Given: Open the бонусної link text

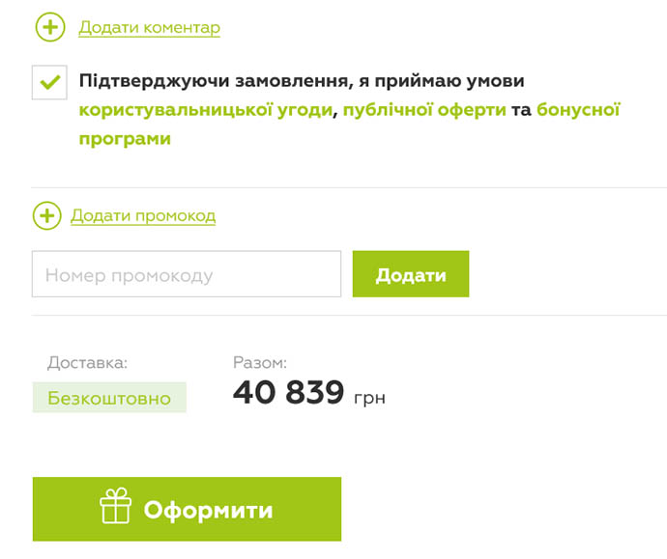Looking at the screenshot, I should click(x=578, y=110).
